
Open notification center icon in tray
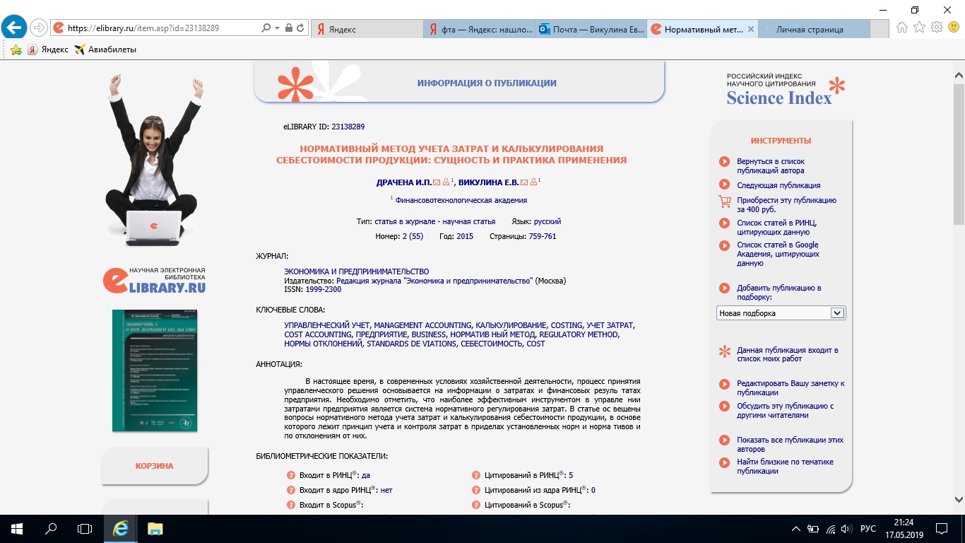tap(942, 529)
